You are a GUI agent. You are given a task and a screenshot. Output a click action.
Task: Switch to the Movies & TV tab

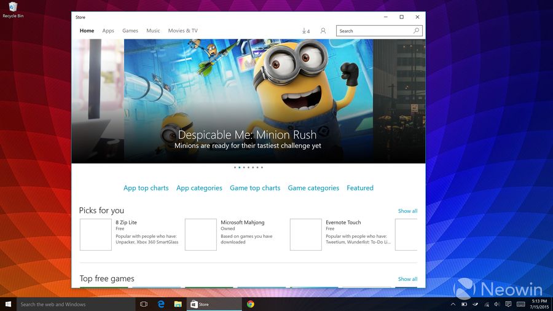click(x=182, y=31)
